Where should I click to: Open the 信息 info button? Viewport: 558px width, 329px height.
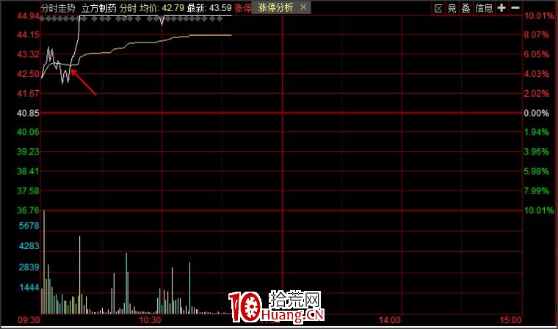pyautogui.click(x=484, y=8)
